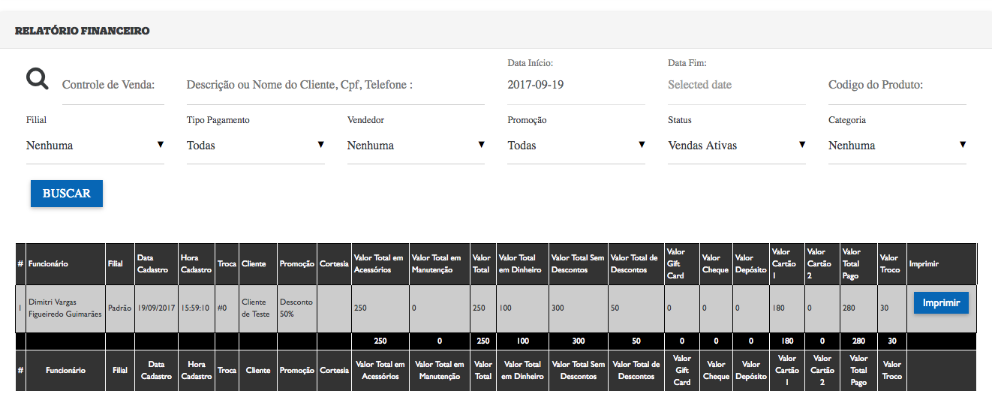Open the Data Início date field
This screenshot has height=409, width=992.
pyautogui.click(x=576, y=86)
